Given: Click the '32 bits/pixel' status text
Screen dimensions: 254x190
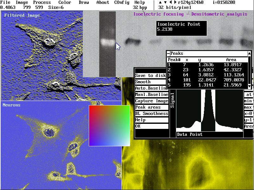Looking at the screenshot, I should [x=175, y=7].
